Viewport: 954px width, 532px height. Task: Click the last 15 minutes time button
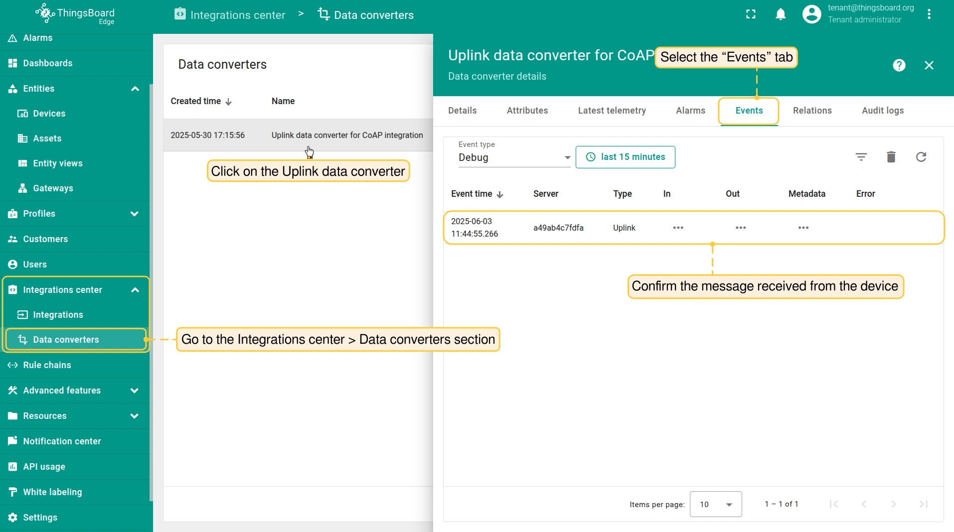[625, 157]
